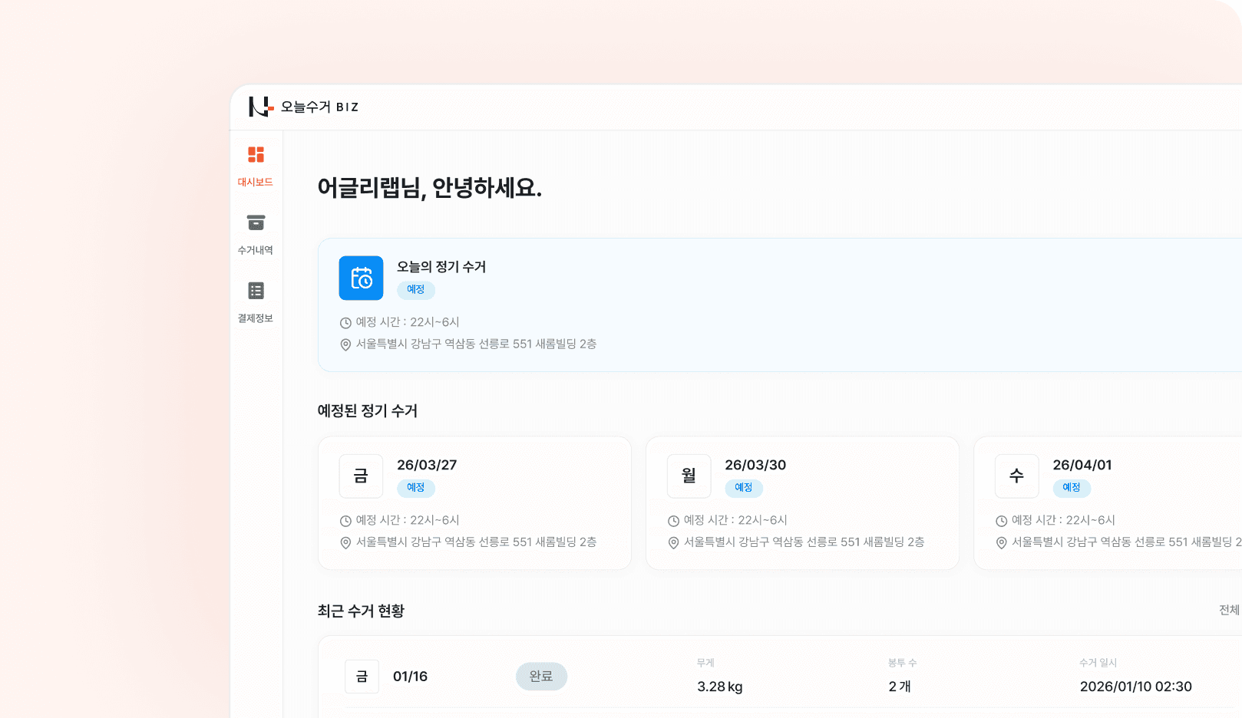Click the 오늘수거 BIZ brand text
Image resolution: width=1242 pixels, height=718 pixels.
point(319,107)
